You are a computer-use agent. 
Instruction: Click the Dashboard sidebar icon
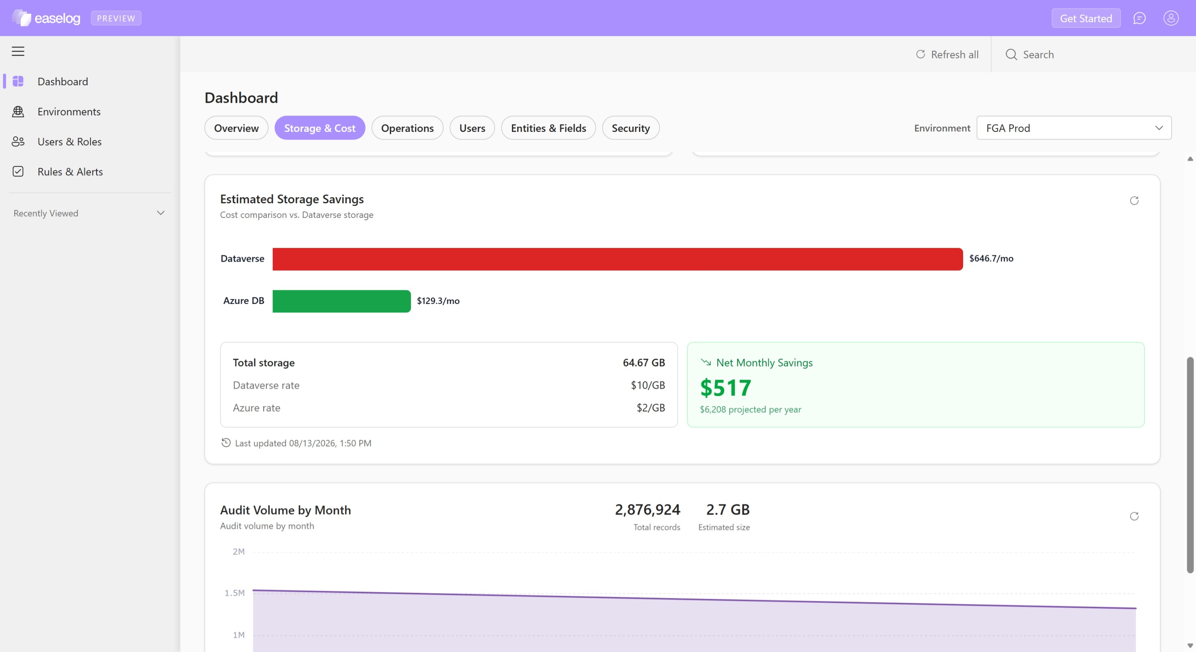pyautogui.click(x=18, y=81)
